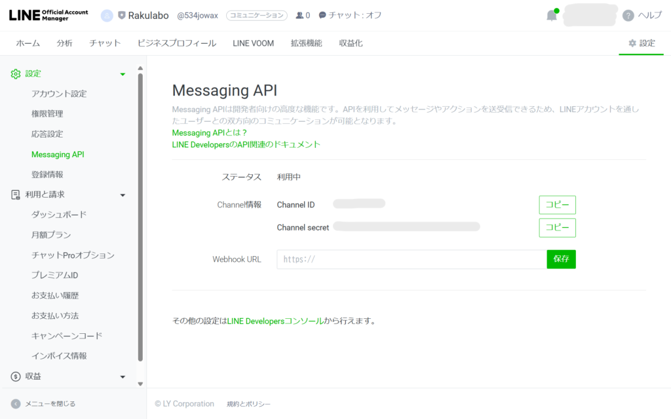Click the Webhook URL input field
The image size is (671, 419).
tap(412, 259)
